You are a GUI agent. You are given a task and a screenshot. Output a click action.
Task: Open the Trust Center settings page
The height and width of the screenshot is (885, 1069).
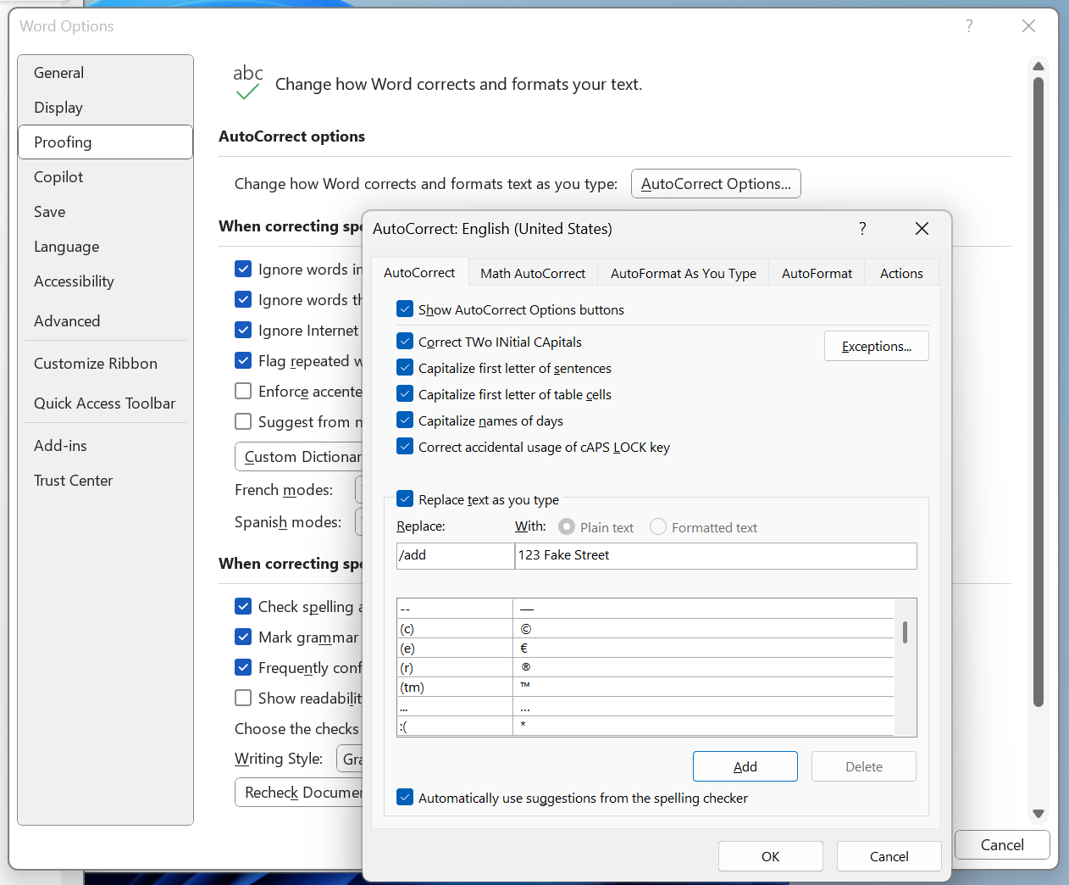pyautogui.click(x=73, y=480)
